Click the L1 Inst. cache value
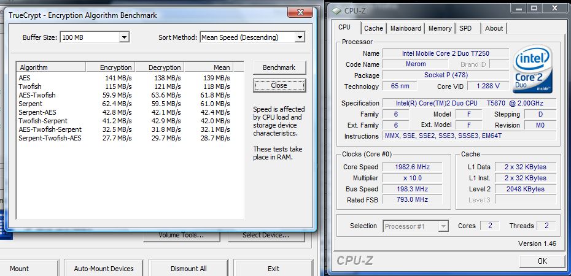Image resolution: width=571 pixels, height=276 pixels. pyautogui.click(x=525, y=178)
